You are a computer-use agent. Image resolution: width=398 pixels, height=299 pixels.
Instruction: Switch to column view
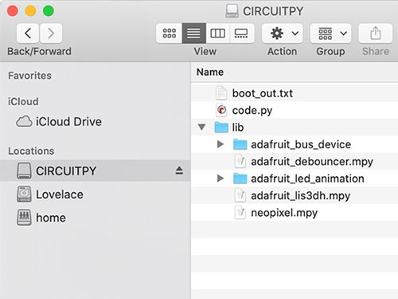pyautogui.click(x=217, y=33)
